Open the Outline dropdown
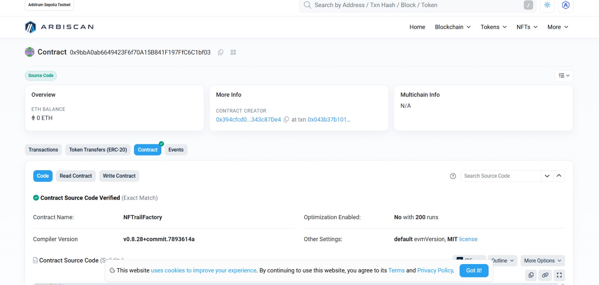 (503, 261)
